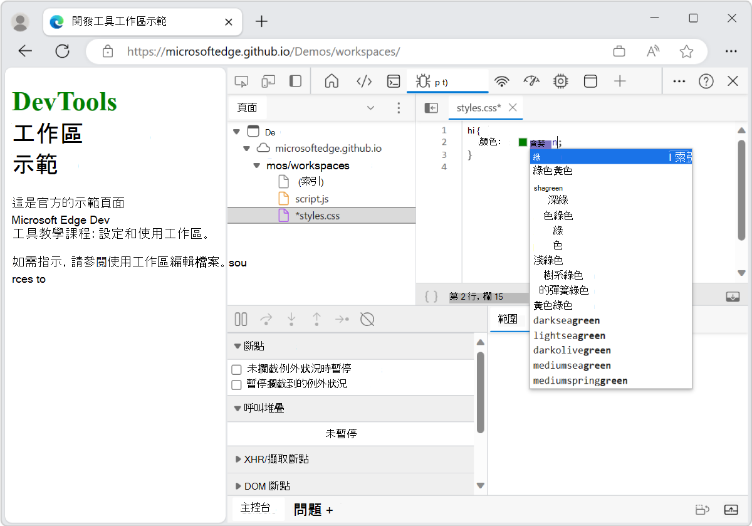Click the step over debugger icon
This screenshot has width=752, height=526.
click(266, 319)
